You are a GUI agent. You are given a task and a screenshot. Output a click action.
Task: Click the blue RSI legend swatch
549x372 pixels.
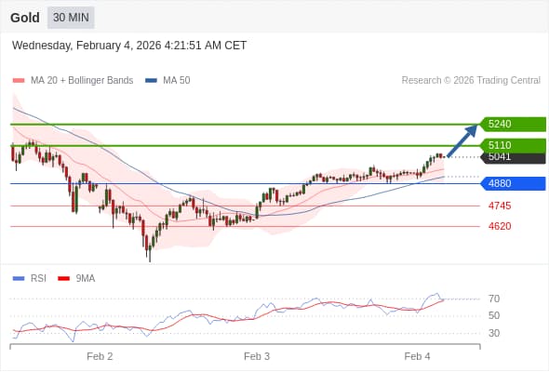(19, 279)
